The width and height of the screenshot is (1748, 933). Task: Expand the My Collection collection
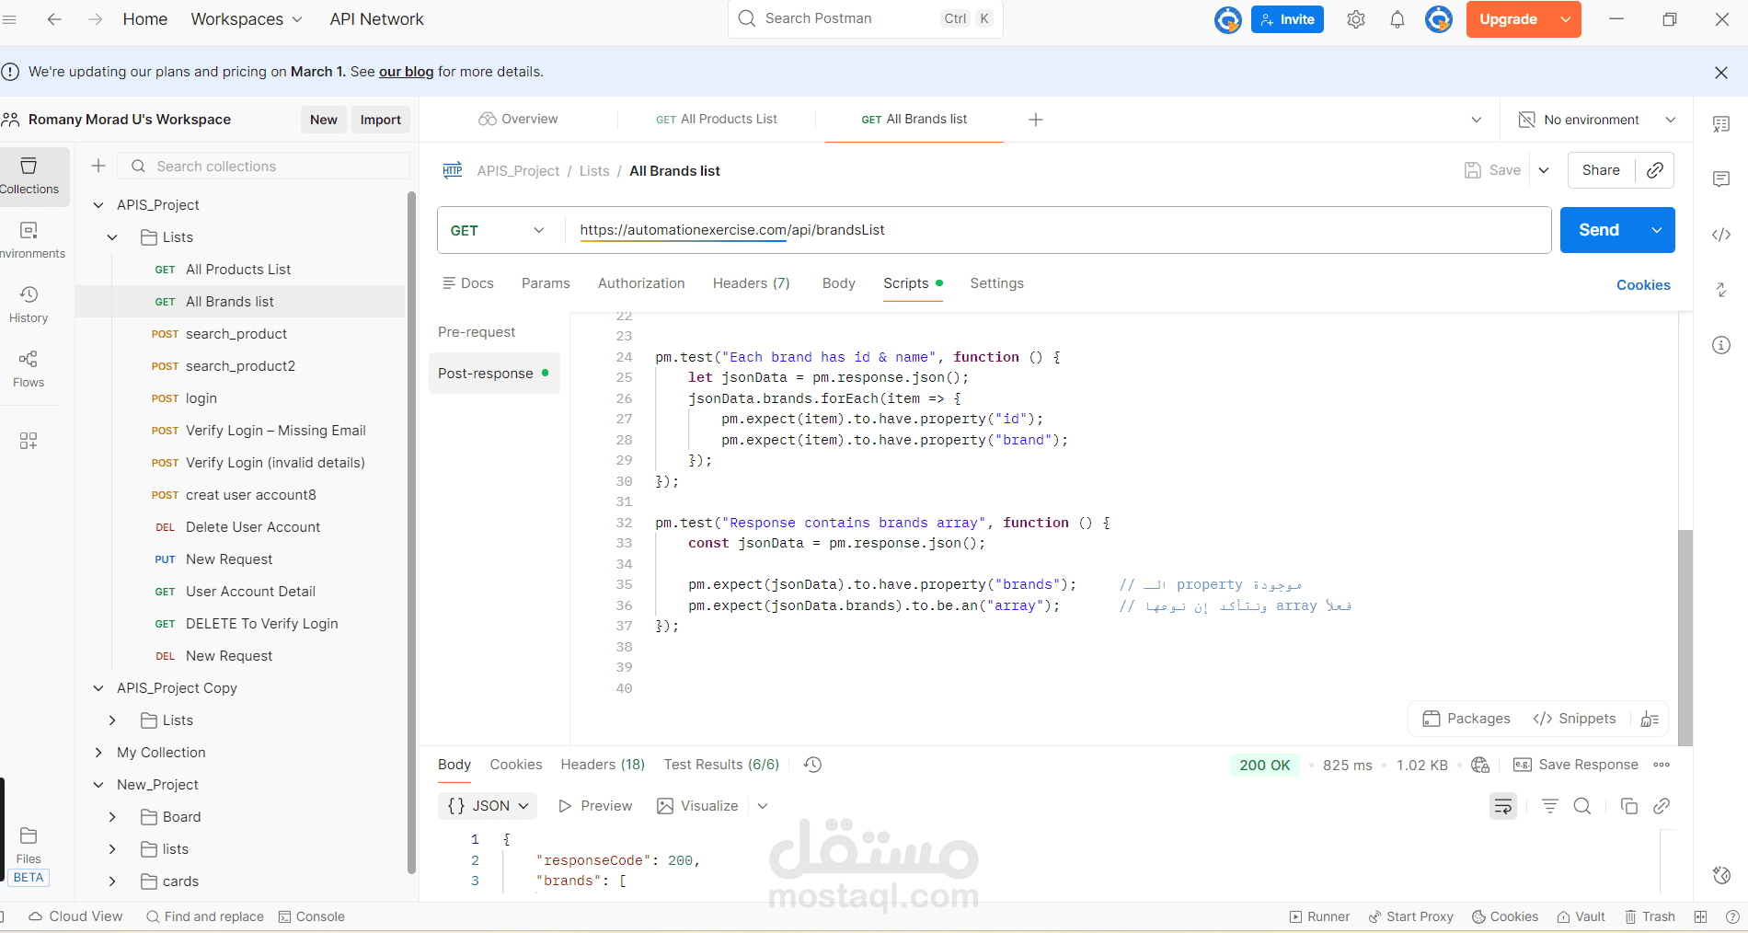tap(98, 753)
